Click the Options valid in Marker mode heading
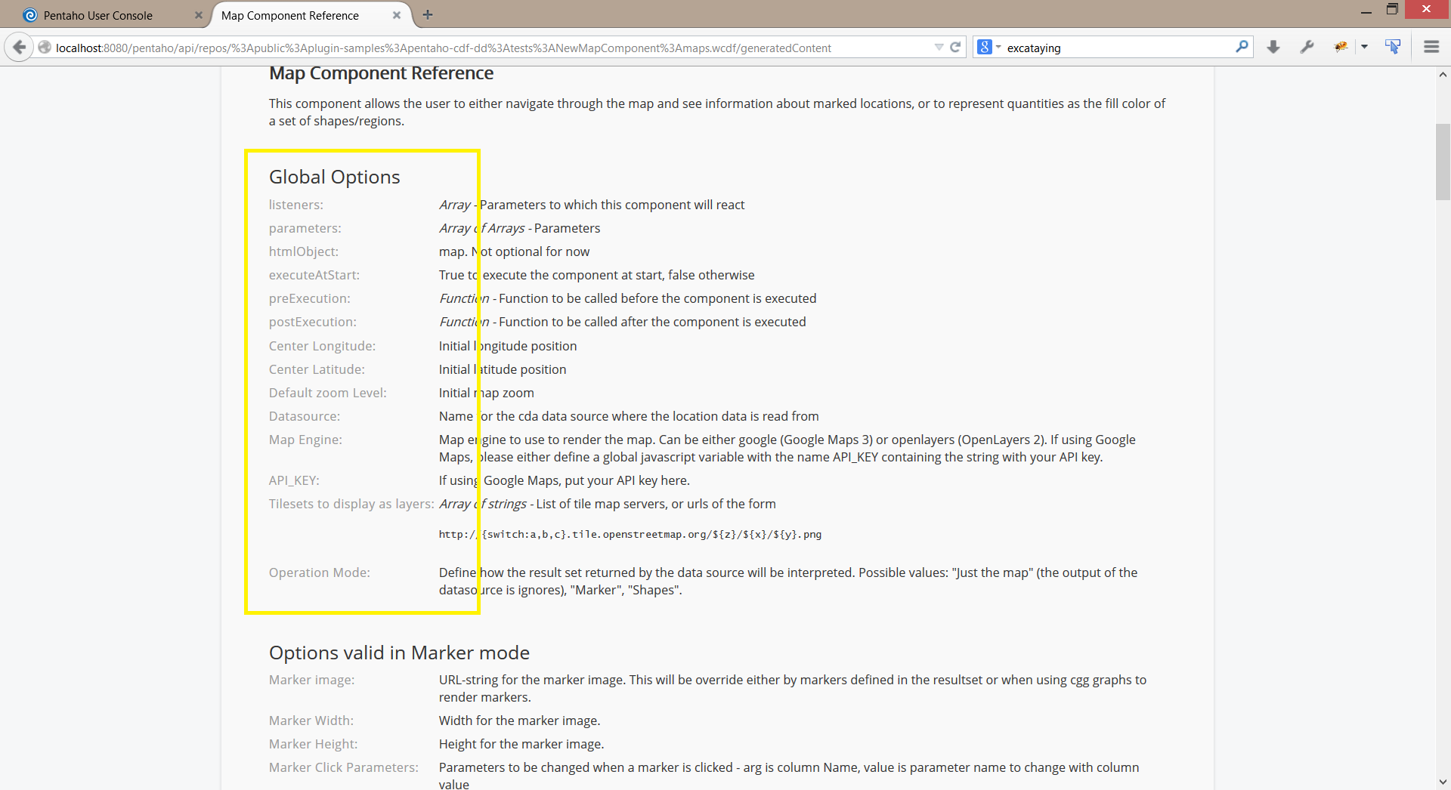 pyautogui.click(x=399, y=653)
